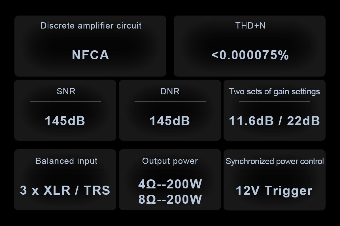Select the 145dB value under DNR
Screen dimensions: 340x226
coord(170,121)
